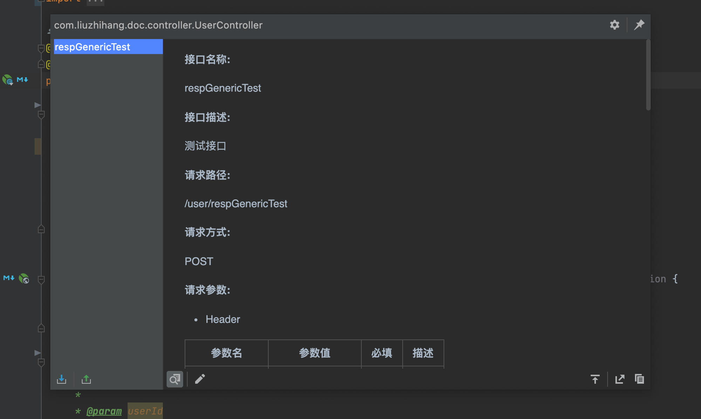
Task: Click the /user/respGenericTest path text
Action: pyautogui.click(x=236, y=204)
